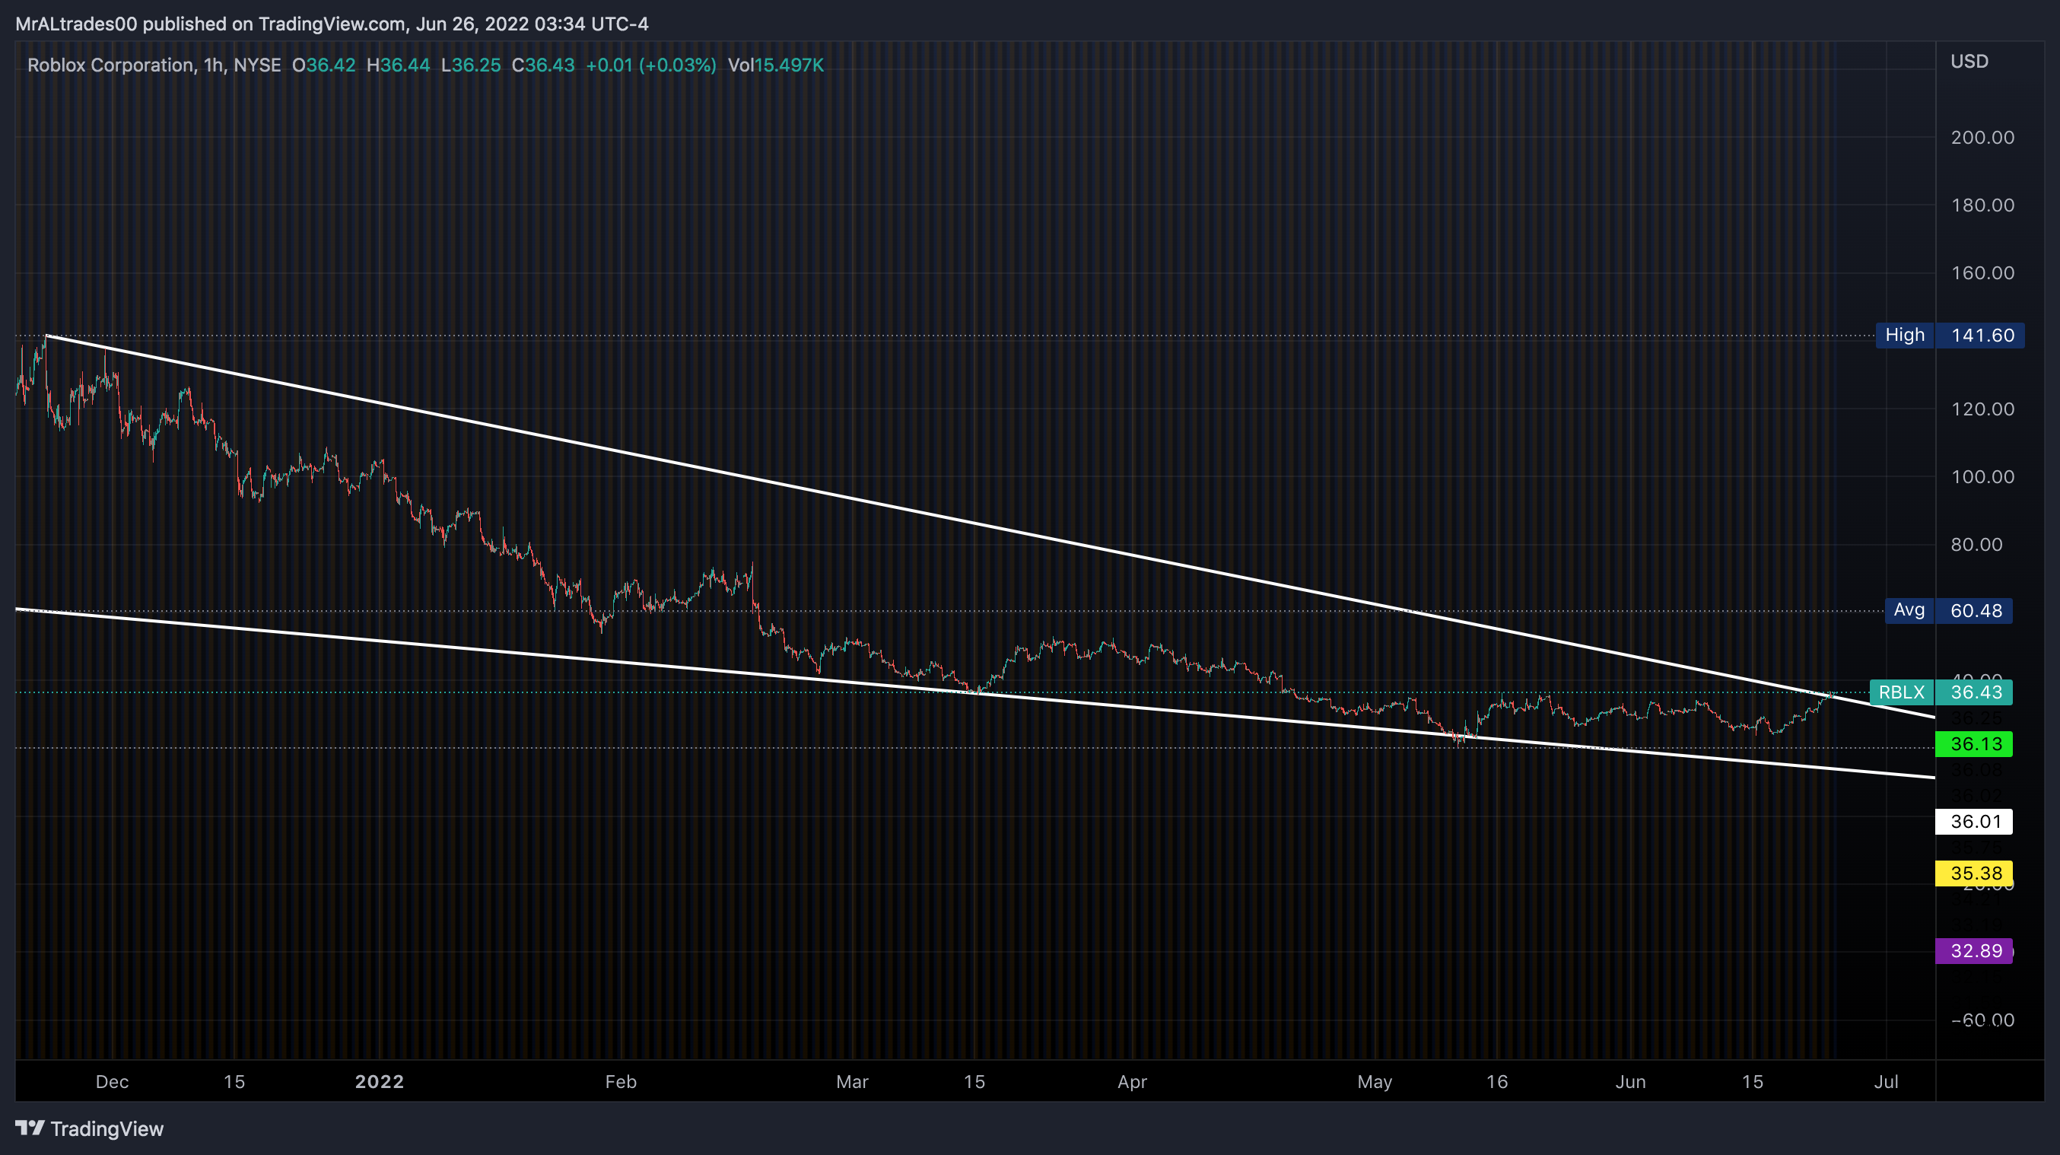Click the 2022 label on time axis
Viewport: 2060px width, 1155px height.
click(x=380, y=1082)
